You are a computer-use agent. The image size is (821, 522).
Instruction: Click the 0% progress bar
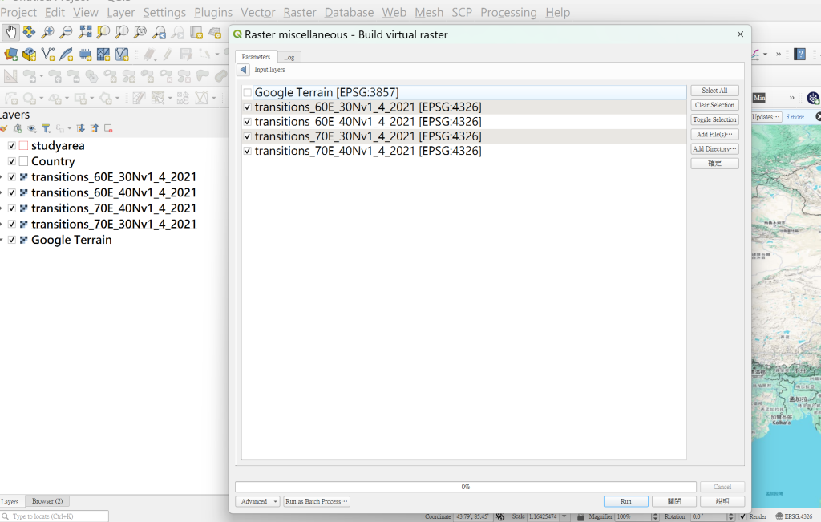coord(466,487)
